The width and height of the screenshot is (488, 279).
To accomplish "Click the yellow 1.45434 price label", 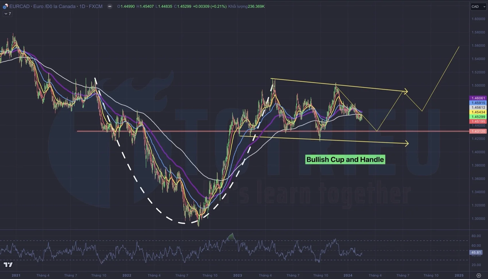I will [x=478, y=112].
